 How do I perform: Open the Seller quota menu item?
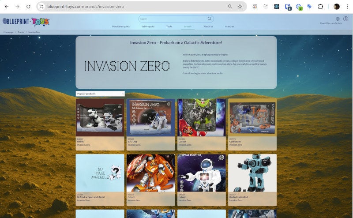tap(148, 26)
